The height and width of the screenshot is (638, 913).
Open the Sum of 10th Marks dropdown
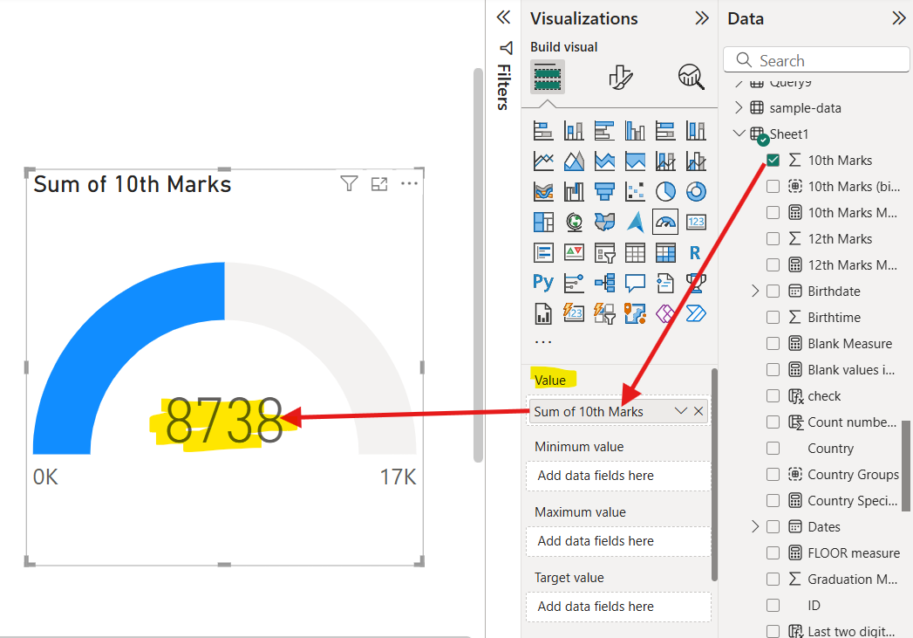682,410
